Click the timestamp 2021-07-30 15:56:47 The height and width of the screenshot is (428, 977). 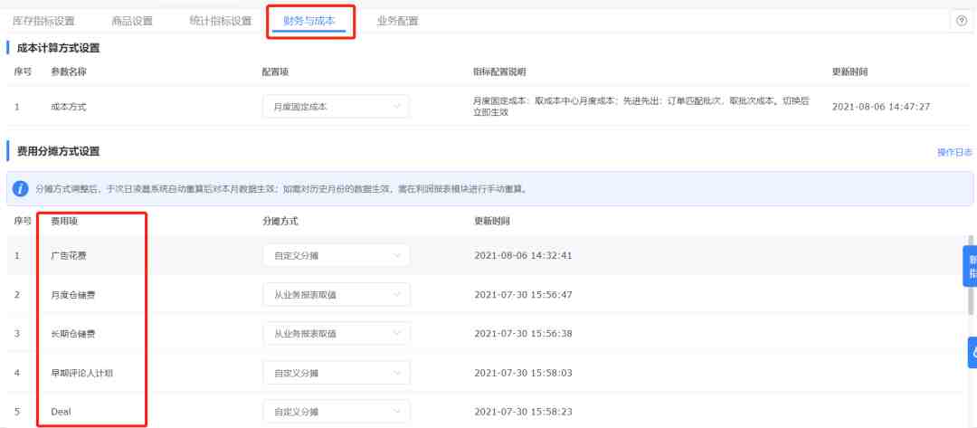pos(524,295)
